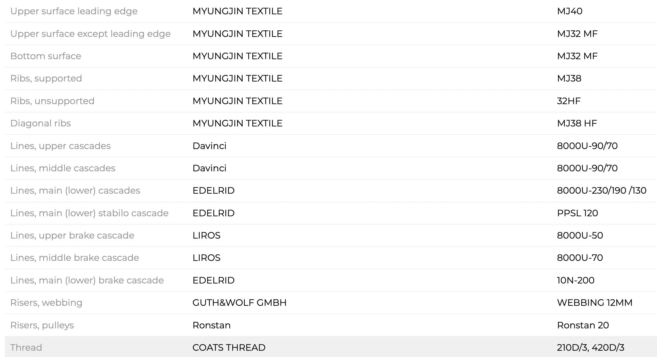Select the 8000U-70 brake line value
The image size is (657, 357).
tap(580, 258)
